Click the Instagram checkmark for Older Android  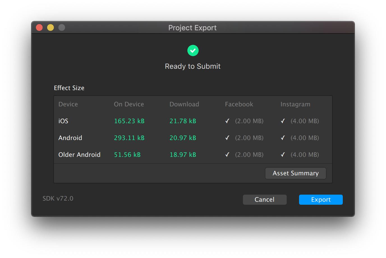[x=283, y=155]
